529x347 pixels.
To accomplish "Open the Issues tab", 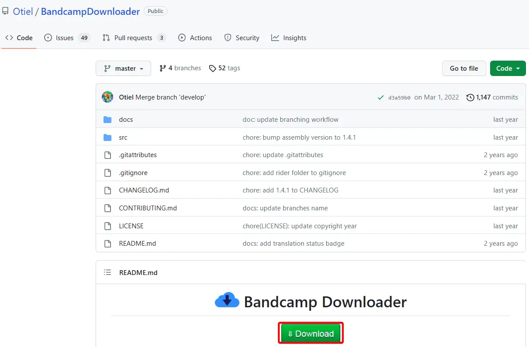I will coord(67,38).
